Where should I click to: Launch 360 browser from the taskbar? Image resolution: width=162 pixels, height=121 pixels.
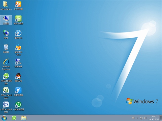pos(14,118)
